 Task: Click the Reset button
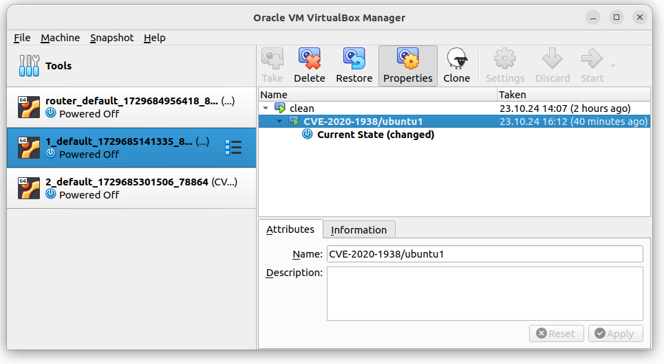[557, 334]
